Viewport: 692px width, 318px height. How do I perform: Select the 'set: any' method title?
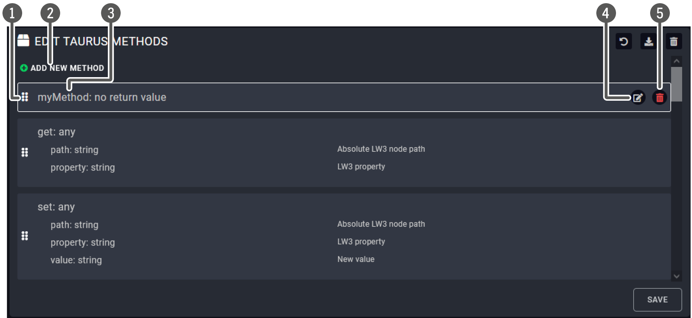[x=56, y=207]
